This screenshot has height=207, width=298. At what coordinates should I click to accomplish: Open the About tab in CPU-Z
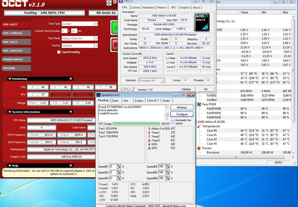point(196,7)
